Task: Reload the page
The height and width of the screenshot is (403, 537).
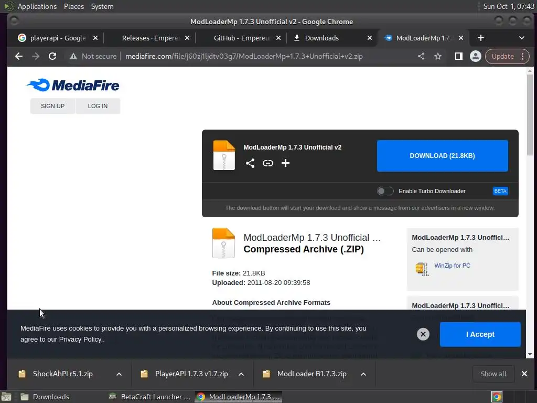Action: pyautogui.click(x=52, y=56)
